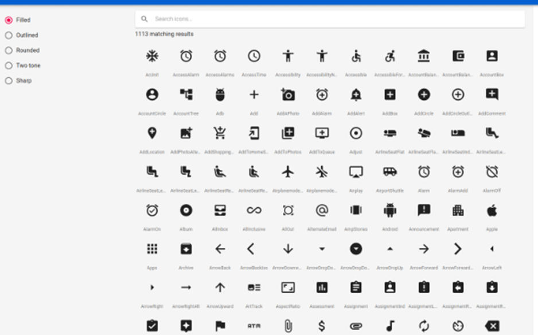This screenshot has height=335, width=538.
Task: Select the Assessment bar chart icon
Action: click(x=322, y=287)
